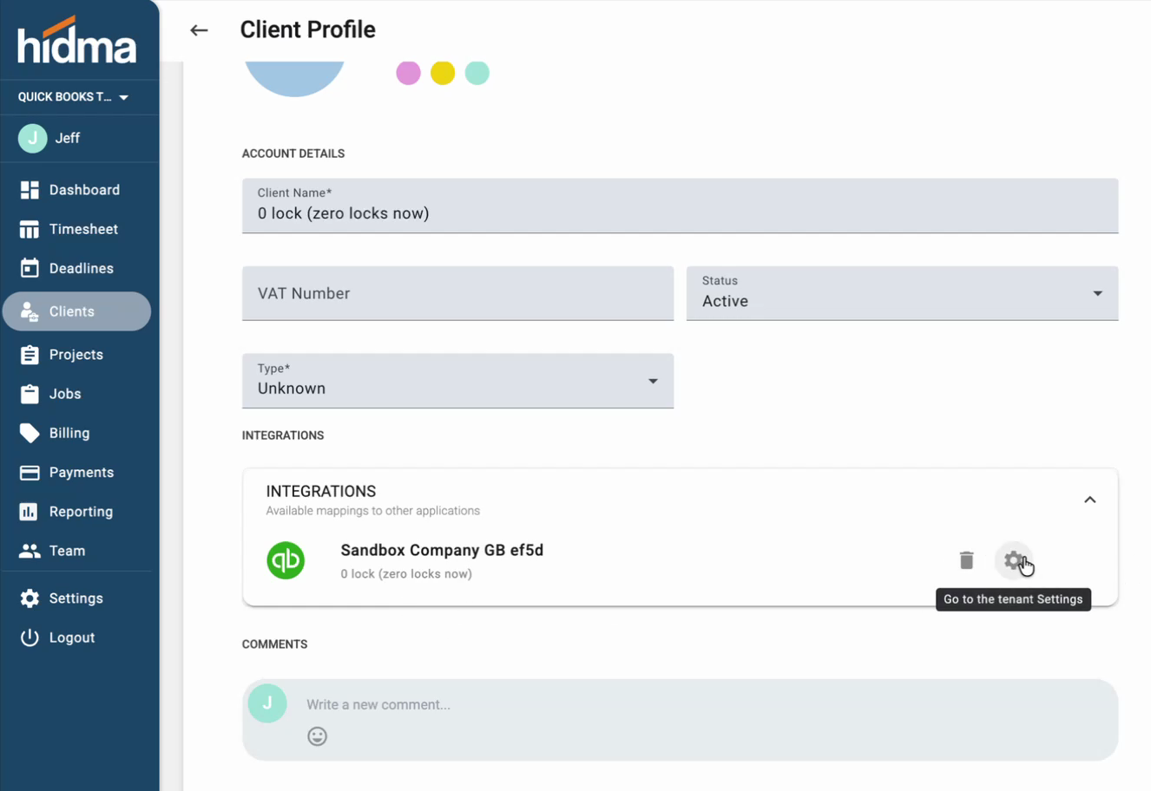This screenshot has width=1151, height=791.
Task: Open the Quick Books tenant switcher
Action: (74, 97)
